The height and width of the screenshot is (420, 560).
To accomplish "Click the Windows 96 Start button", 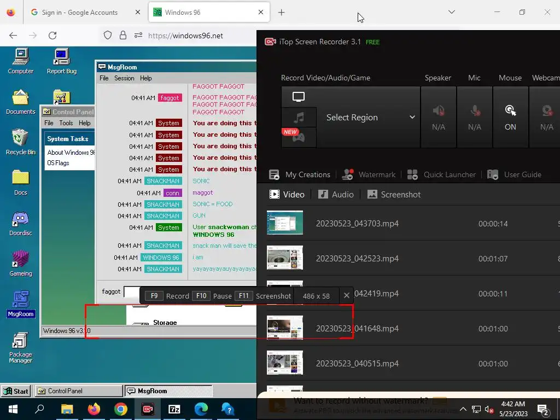I will pyautogui.click(x=16, y=391).
